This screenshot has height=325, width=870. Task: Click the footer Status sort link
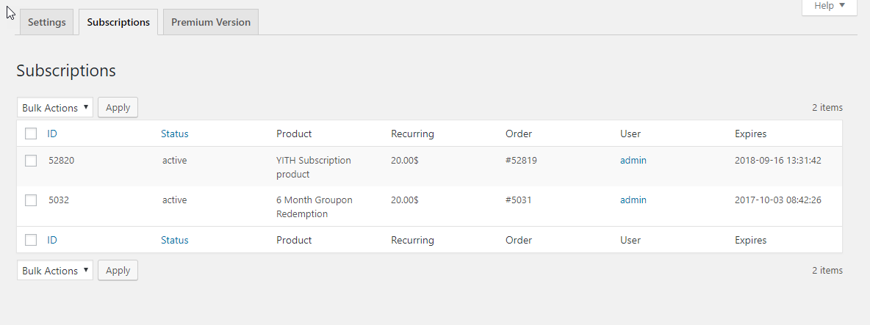coord(174,241)
